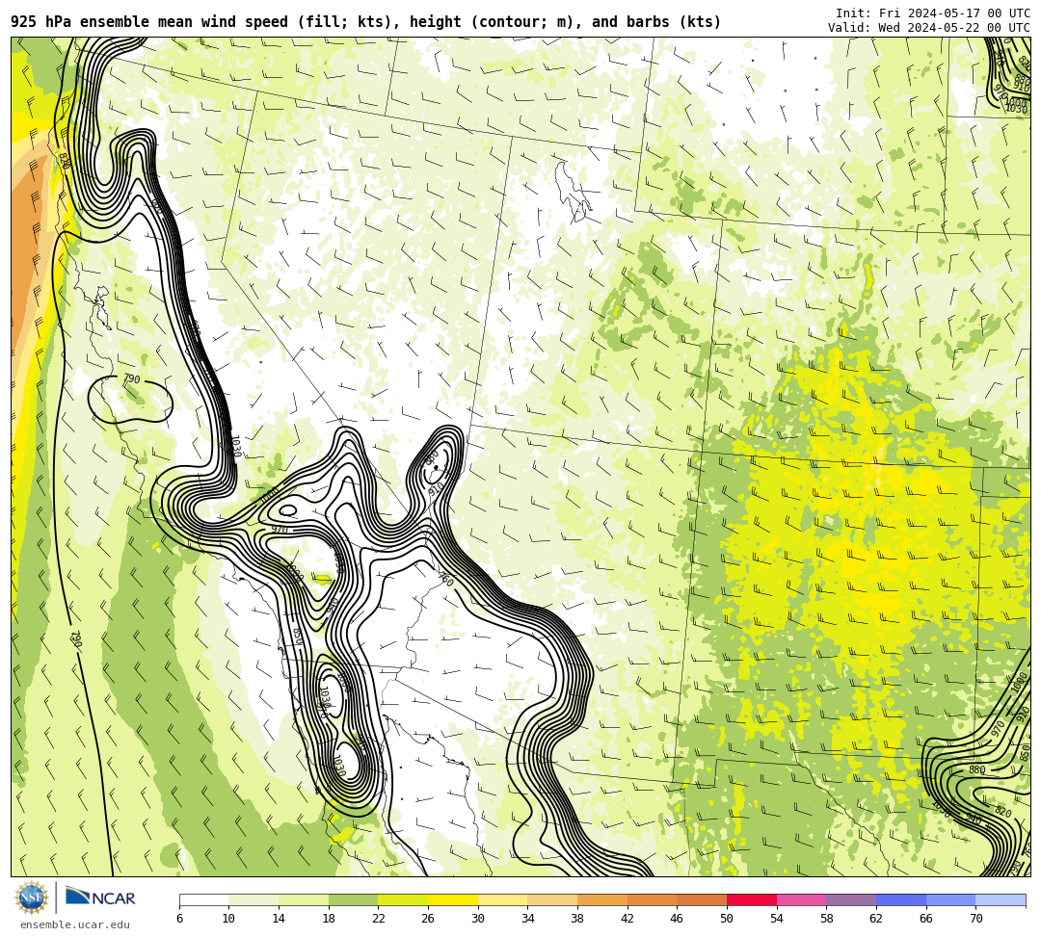Pick the blue 62–66 kts colorbar swatch
The image size is (1041, 937).
click(901, 899)
